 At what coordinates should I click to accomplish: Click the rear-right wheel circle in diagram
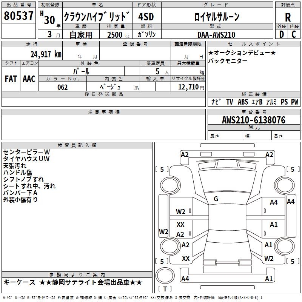pyautogui.click(x=285, y=246)
